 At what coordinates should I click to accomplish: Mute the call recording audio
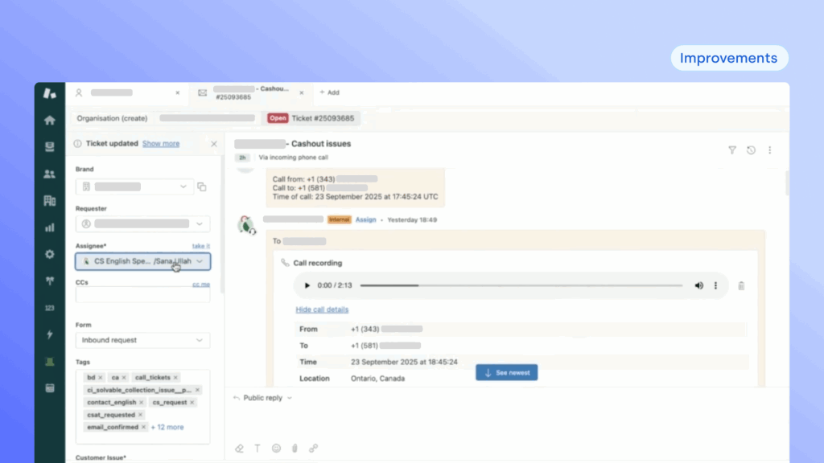[x=698, y=285]
